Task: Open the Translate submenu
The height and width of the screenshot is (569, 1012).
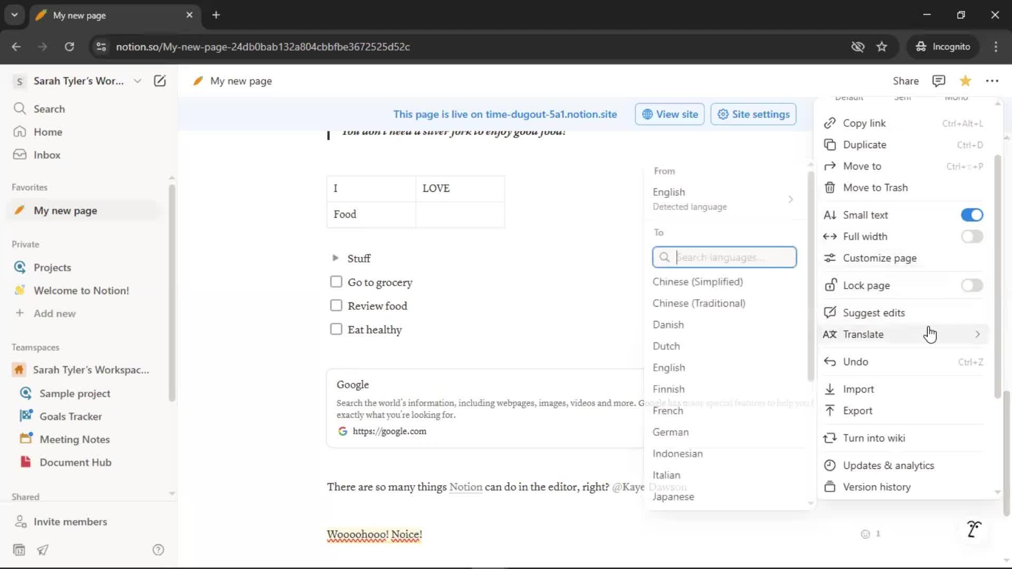Action: (902, 335)
